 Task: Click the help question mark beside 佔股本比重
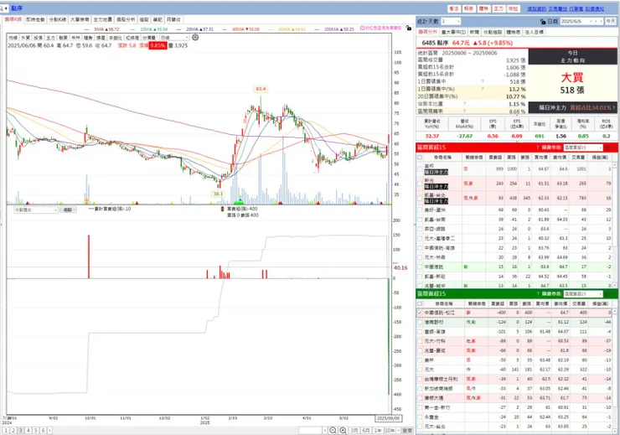(x=464, y=104)
